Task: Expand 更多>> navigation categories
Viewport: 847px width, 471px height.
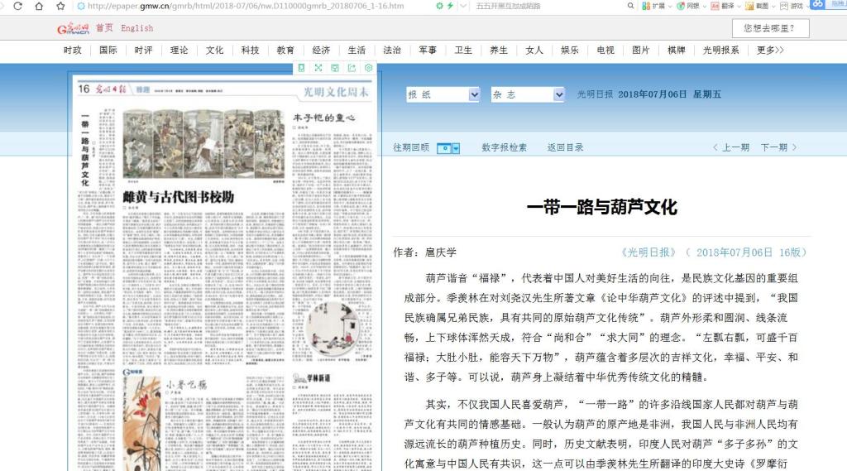Action: 769,50
